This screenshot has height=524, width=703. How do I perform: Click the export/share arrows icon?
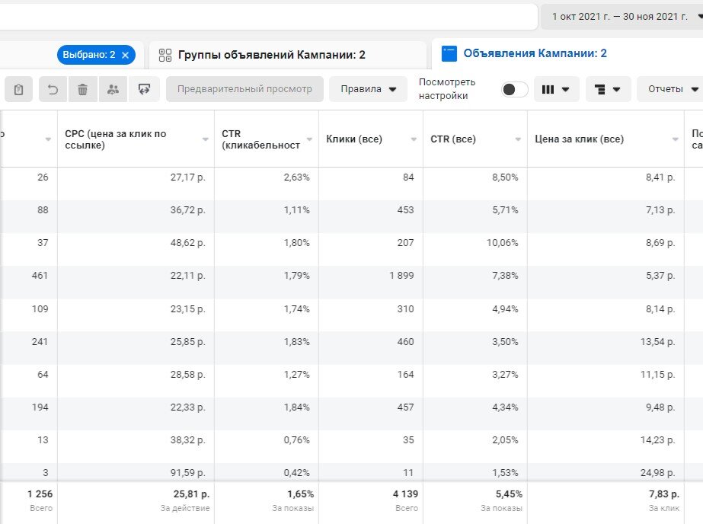click(144, 89)
